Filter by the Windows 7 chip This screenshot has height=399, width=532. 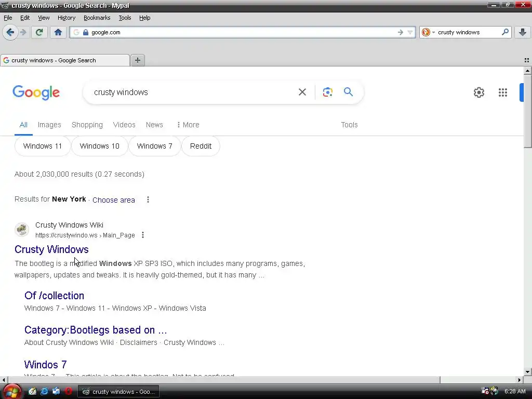(154, 146)
